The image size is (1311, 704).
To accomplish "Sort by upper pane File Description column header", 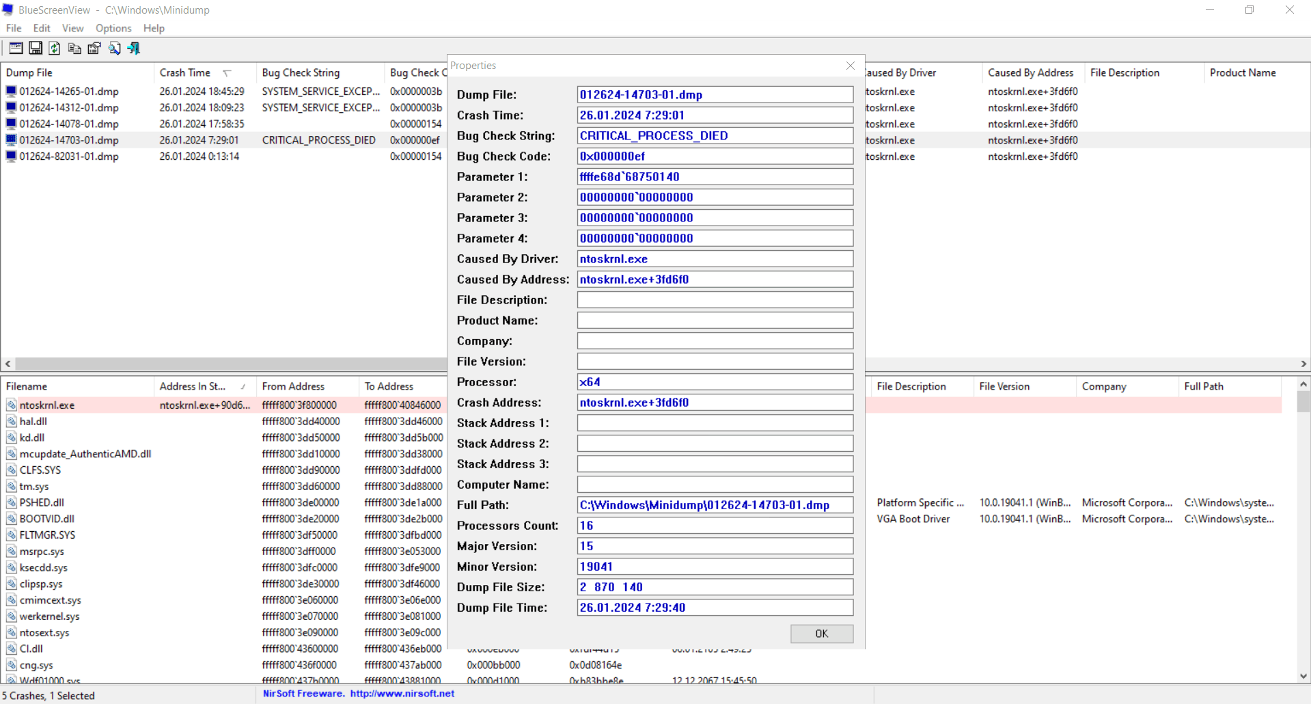I will click(1144, 72).
